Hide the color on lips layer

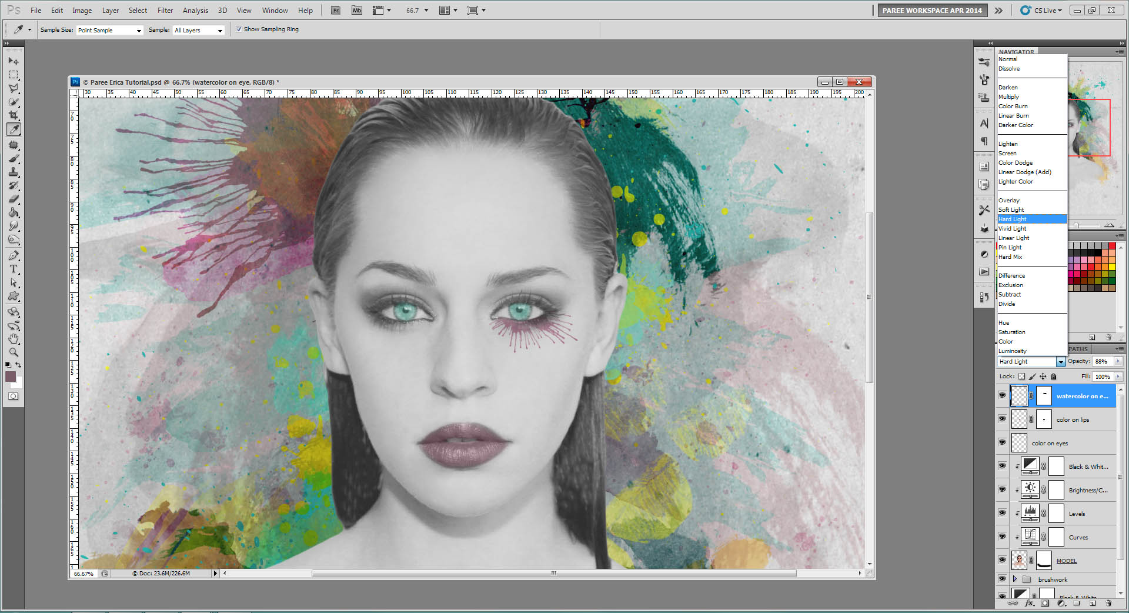(x=1002, y=419)
